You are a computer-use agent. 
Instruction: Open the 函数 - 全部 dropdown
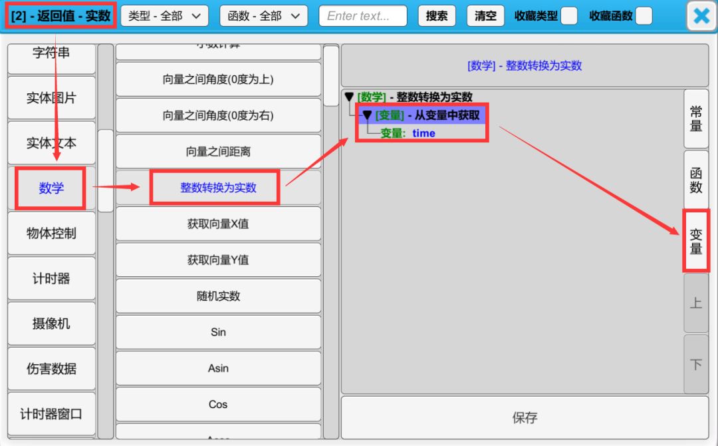pos(263,16)
